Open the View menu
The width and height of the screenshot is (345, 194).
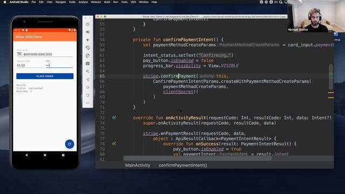pyautogui.click(x=50, y=2)
